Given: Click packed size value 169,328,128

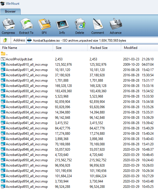Looking at the screenshot, I should (x=98, y=86).
